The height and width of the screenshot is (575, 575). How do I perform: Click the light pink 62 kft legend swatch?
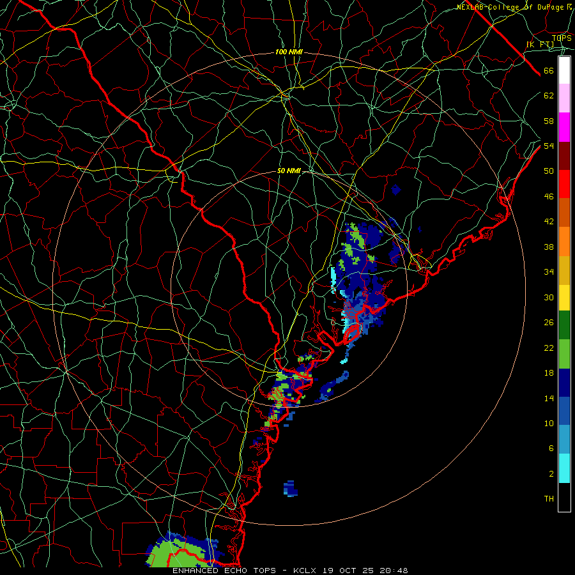pyautogui.click(x=564, y=98)
